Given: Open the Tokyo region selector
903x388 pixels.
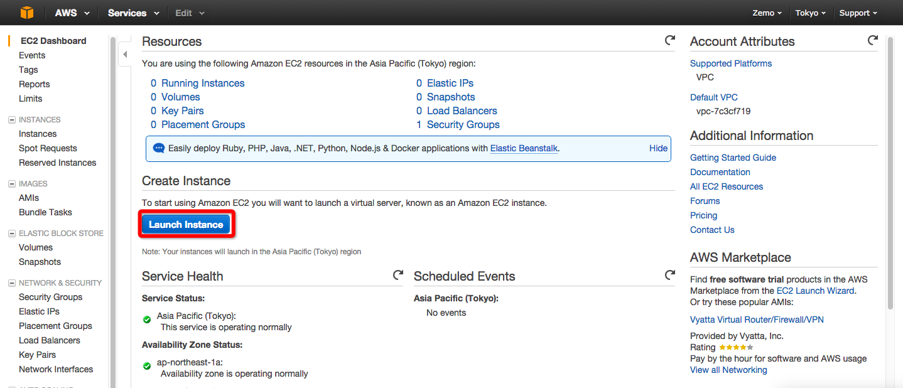Looking at the screenshot, I should coord(811,13).
